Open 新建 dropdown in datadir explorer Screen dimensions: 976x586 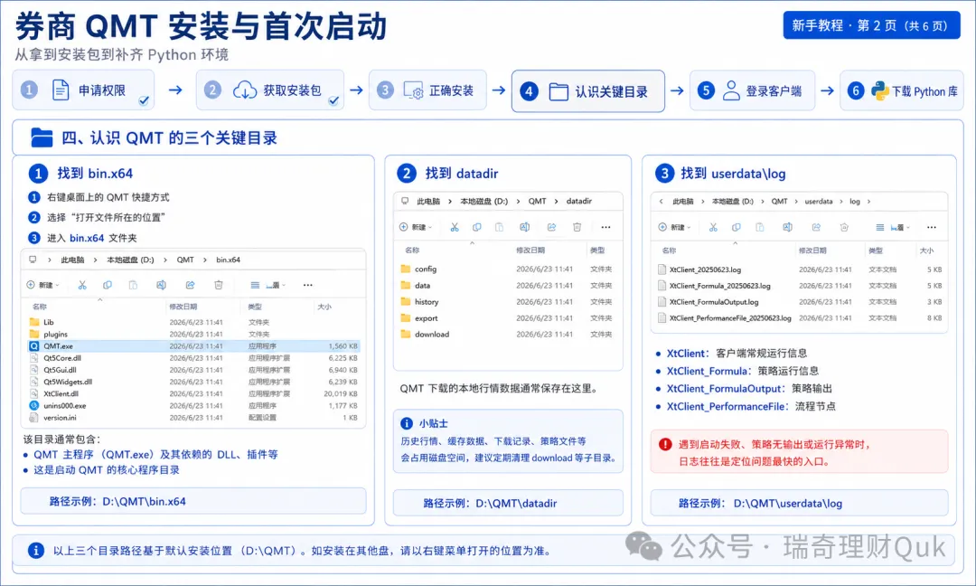coord(416,227)
